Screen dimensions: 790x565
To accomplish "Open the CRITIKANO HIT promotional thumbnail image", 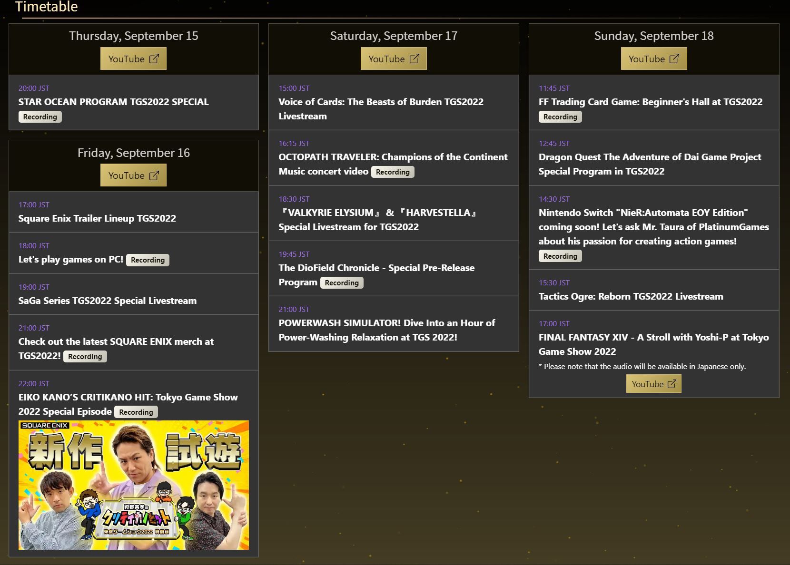I will pos(133,485).
